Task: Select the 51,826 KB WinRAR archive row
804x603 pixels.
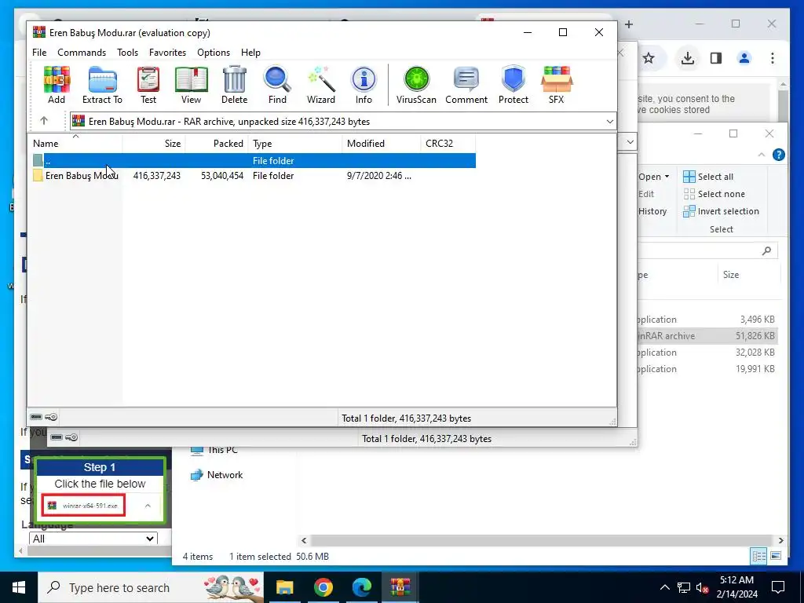Action: 707,336
